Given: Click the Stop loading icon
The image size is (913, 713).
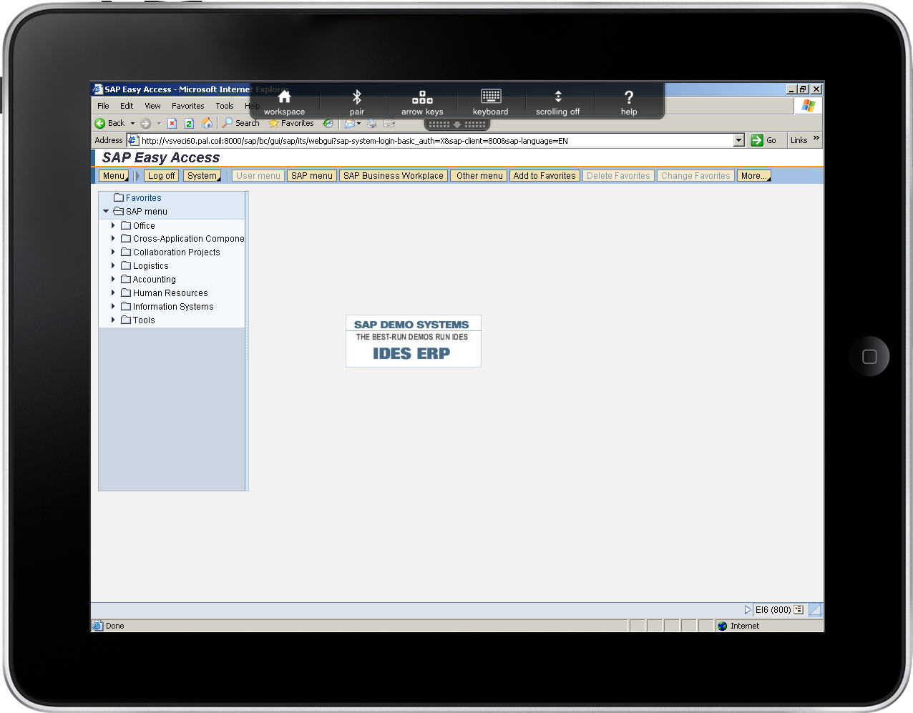Looking at the screenshot, I should [x=172, y=123].
